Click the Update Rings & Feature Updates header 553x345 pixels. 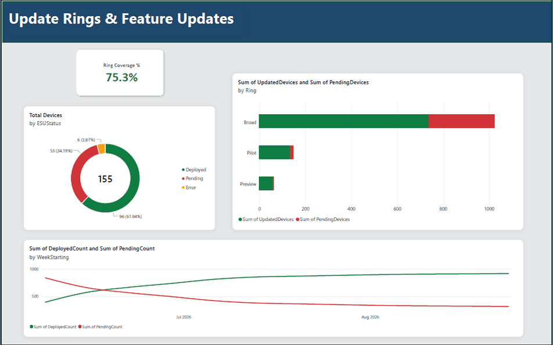(121, 19)
